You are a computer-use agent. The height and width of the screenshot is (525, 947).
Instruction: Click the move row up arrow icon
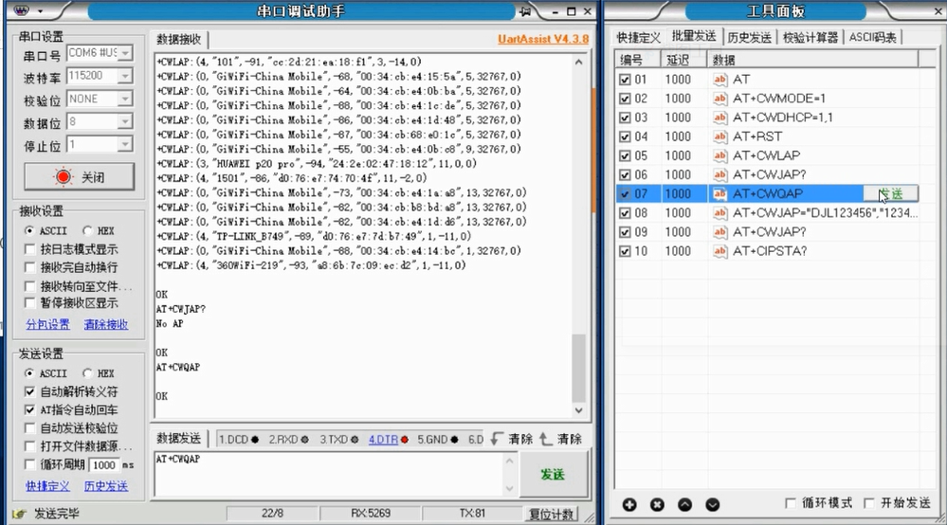[x=684, y=504]
